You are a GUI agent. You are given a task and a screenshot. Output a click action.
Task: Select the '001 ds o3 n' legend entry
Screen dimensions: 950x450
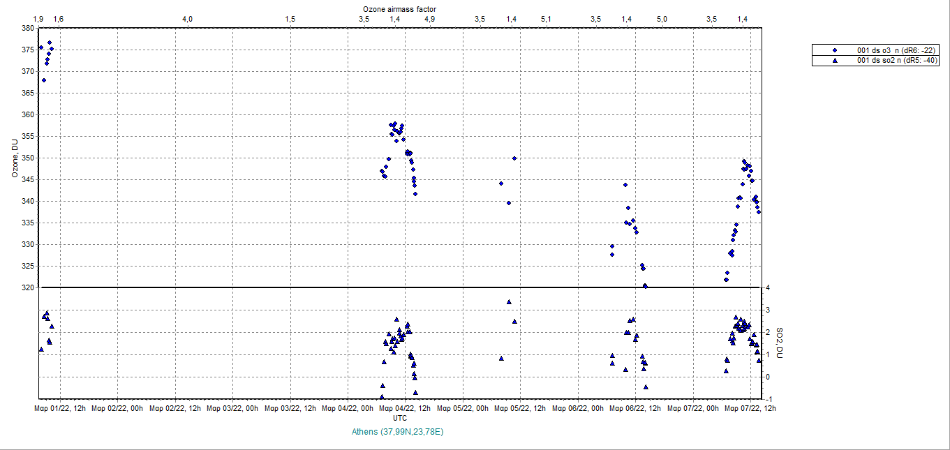tap(896, 50)
